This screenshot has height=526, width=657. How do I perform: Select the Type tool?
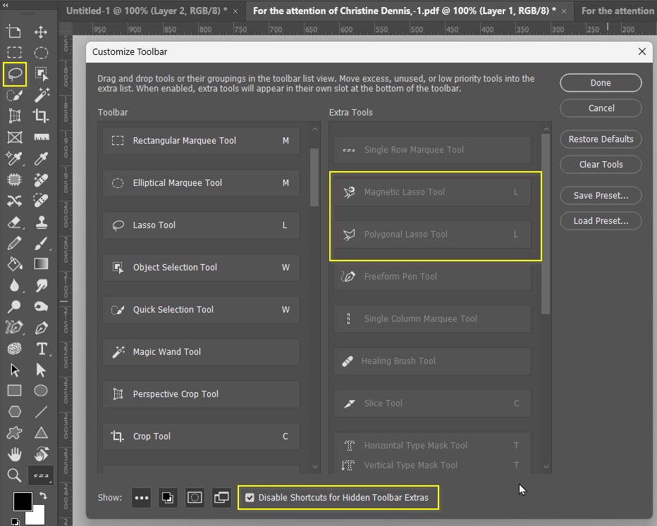tap(40, 348)
